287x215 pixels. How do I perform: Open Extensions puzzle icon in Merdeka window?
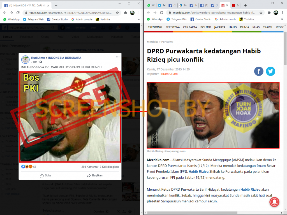[x=269, y=13]
